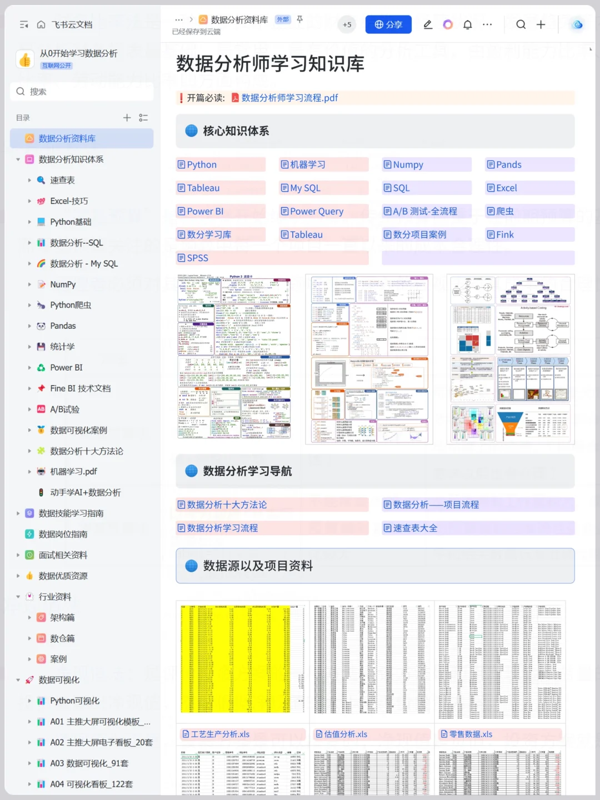Collapse the 行业资料 tree node
The image size is (600, 800).
tap(18, 597)
